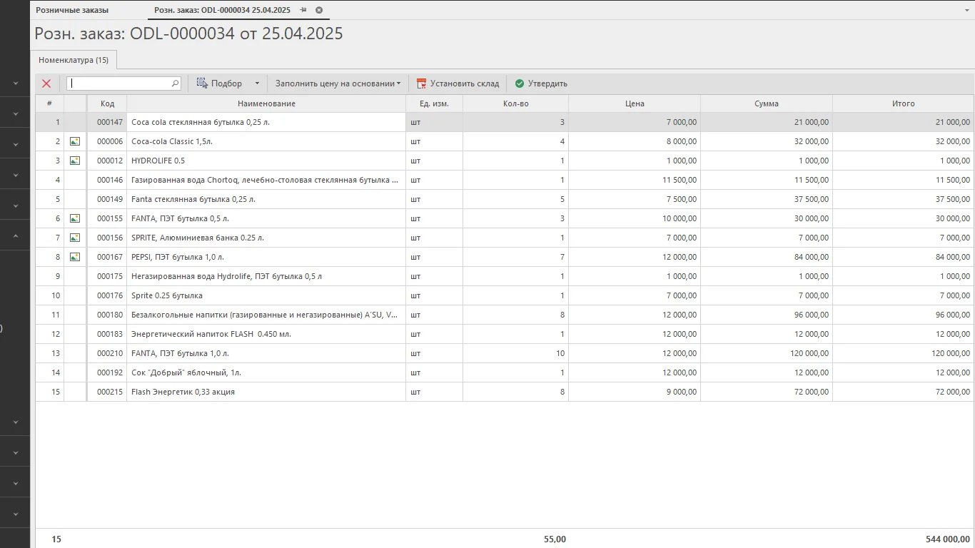Focus the toolbar search input field
Image resolution: width=975 pixels, height=548 pixels.
(118, 83)
